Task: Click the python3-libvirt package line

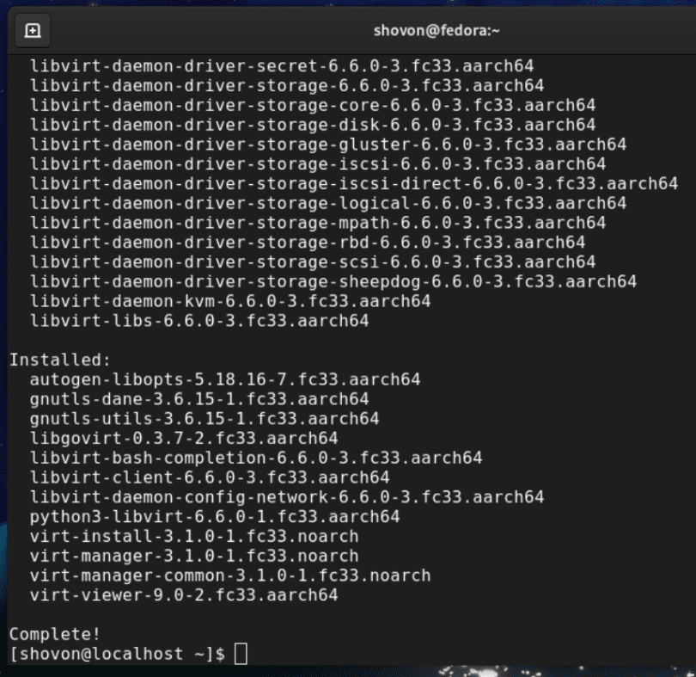Action: tap(198, 516)
